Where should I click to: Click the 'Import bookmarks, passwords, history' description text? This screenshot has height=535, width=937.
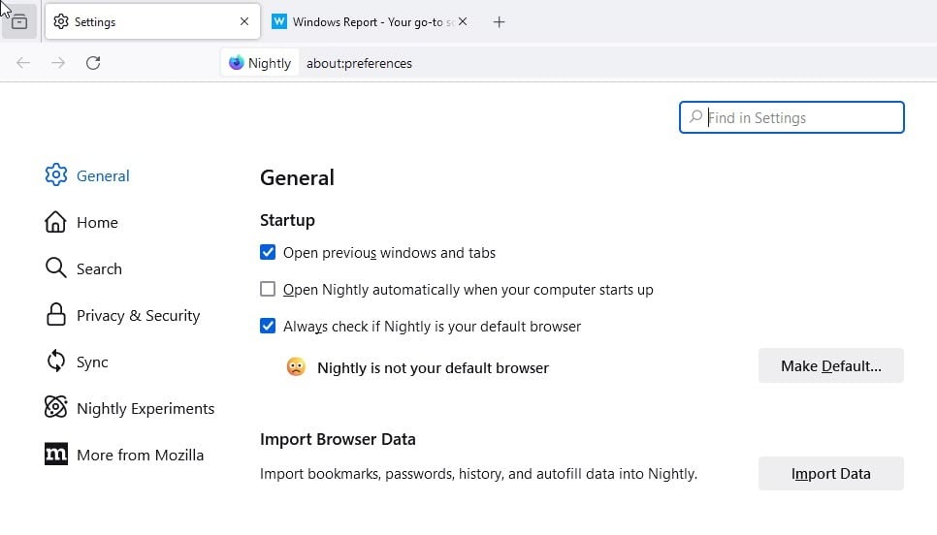click(478, 474)
